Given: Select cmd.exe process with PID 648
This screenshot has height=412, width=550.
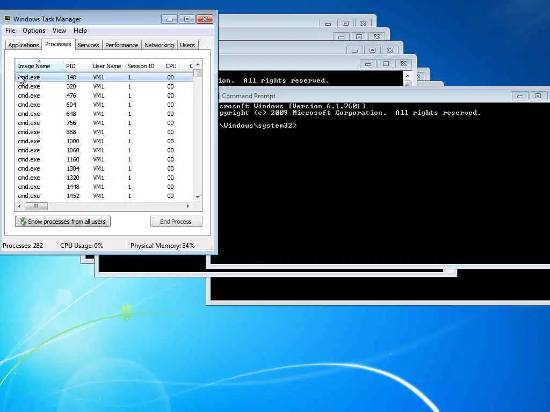Looking at the screenshot, I should tap(104, 114).
